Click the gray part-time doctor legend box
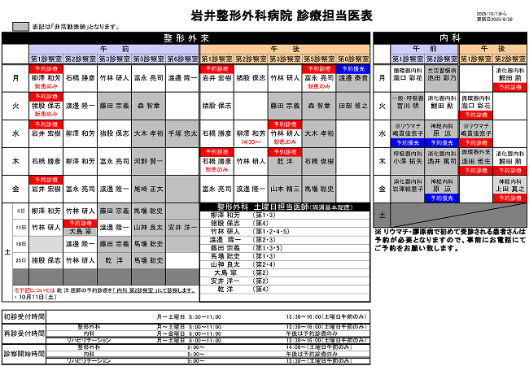This screenshot has height=366, width=529. (22, 27)
